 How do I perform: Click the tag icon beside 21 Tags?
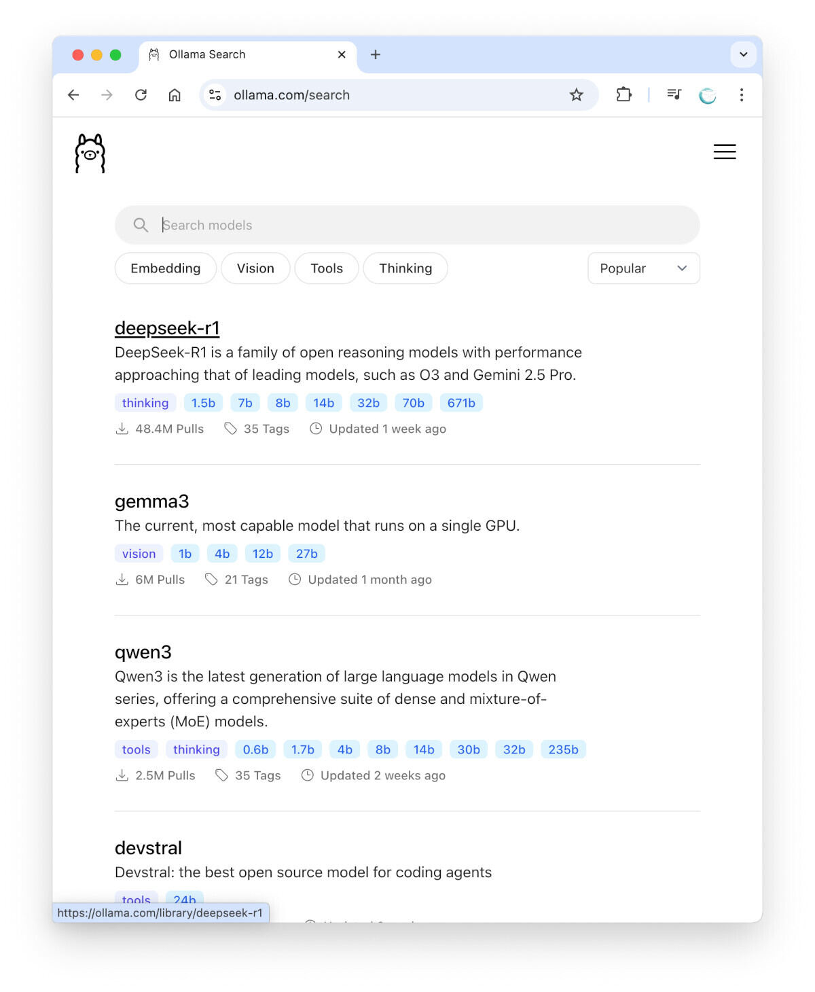click(x=212, y=580)
